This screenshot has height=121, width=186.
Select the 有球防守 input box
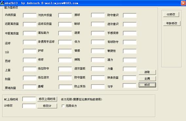(x=130, y=42)
